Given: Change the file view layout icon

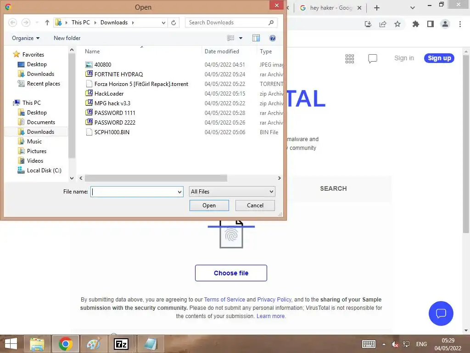Looking at the screenshot, I should [231, 38].
